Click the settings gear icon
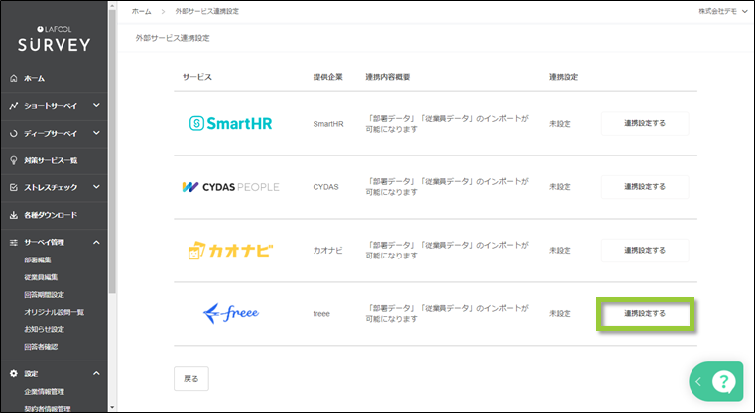The height and width of the screenshot is (413, 755). (x=13, y=373)
